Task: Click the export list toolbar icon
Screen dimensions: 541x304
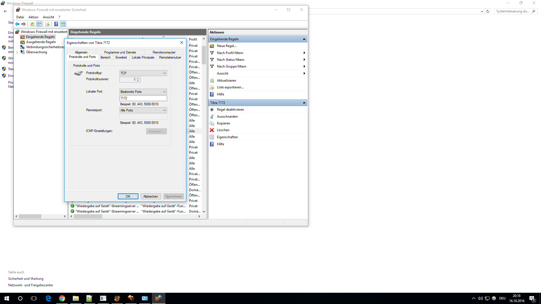Action: 48,24
